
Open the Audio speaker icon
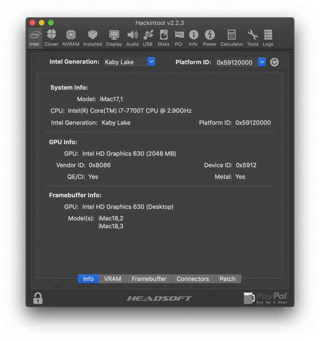coord(132,37)
